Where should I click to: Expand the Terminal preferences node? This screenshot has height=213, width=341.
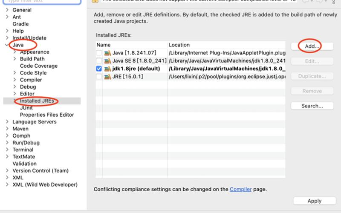(x=7, y=150)
